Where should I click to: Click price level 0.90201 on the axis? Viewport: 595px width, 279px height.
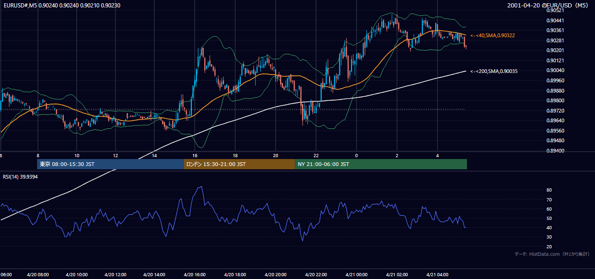(554, 50)
